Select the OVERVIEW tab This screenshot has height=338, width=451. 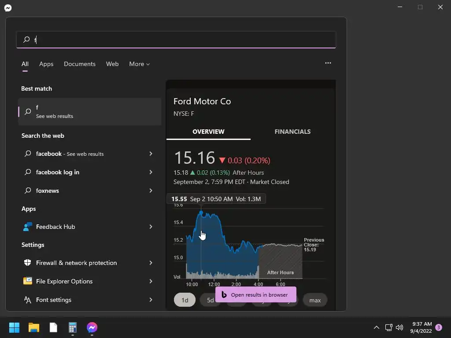(208, 132)
